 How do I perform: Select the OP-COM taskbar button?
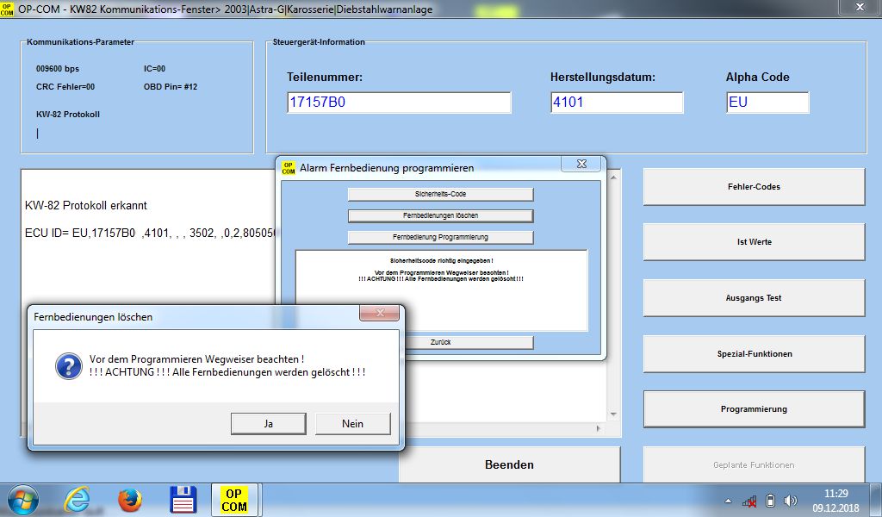tap(234, 500)
